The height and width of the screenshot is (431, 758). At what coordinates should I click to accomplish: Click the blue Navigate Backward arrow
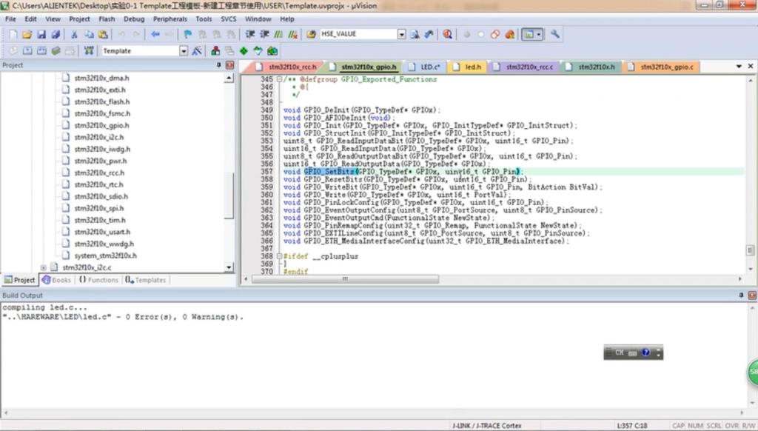pos(155,34)
